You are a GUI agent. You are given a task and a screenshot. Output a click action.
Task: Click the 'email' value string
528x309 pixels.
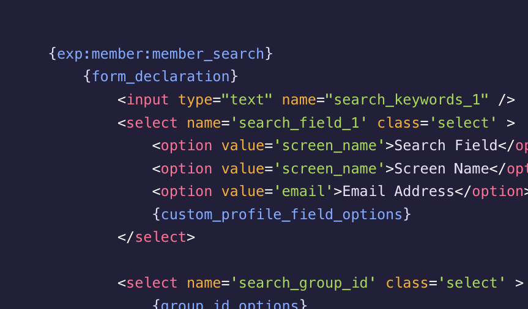pyautogui.click(x=303, y=191)
